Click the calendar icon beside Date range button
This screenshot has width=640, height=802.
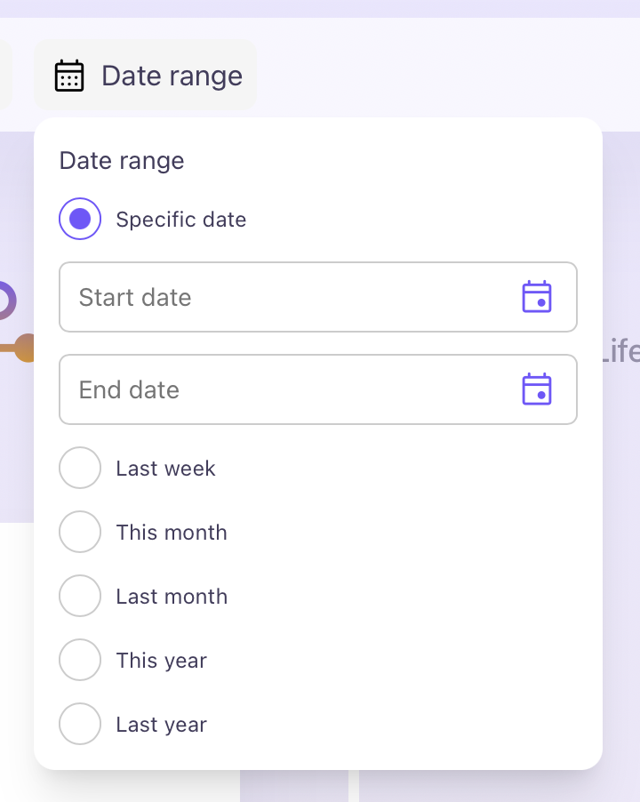tap(69, 76)
